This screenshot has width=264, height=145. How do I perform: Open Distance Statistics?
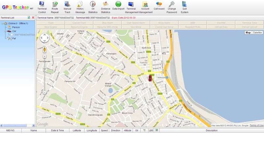coord(106,7)
